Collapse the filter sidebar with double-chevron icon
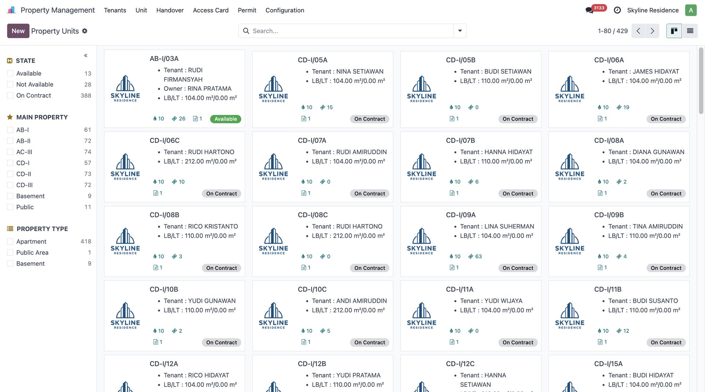This screenshot has height=392, width=705. (86, 55)
